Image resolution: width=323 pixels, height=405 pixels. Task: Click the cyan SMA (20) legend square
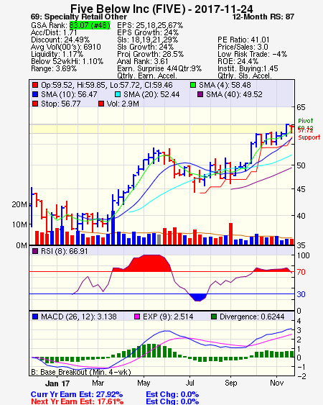click(118, 94)
